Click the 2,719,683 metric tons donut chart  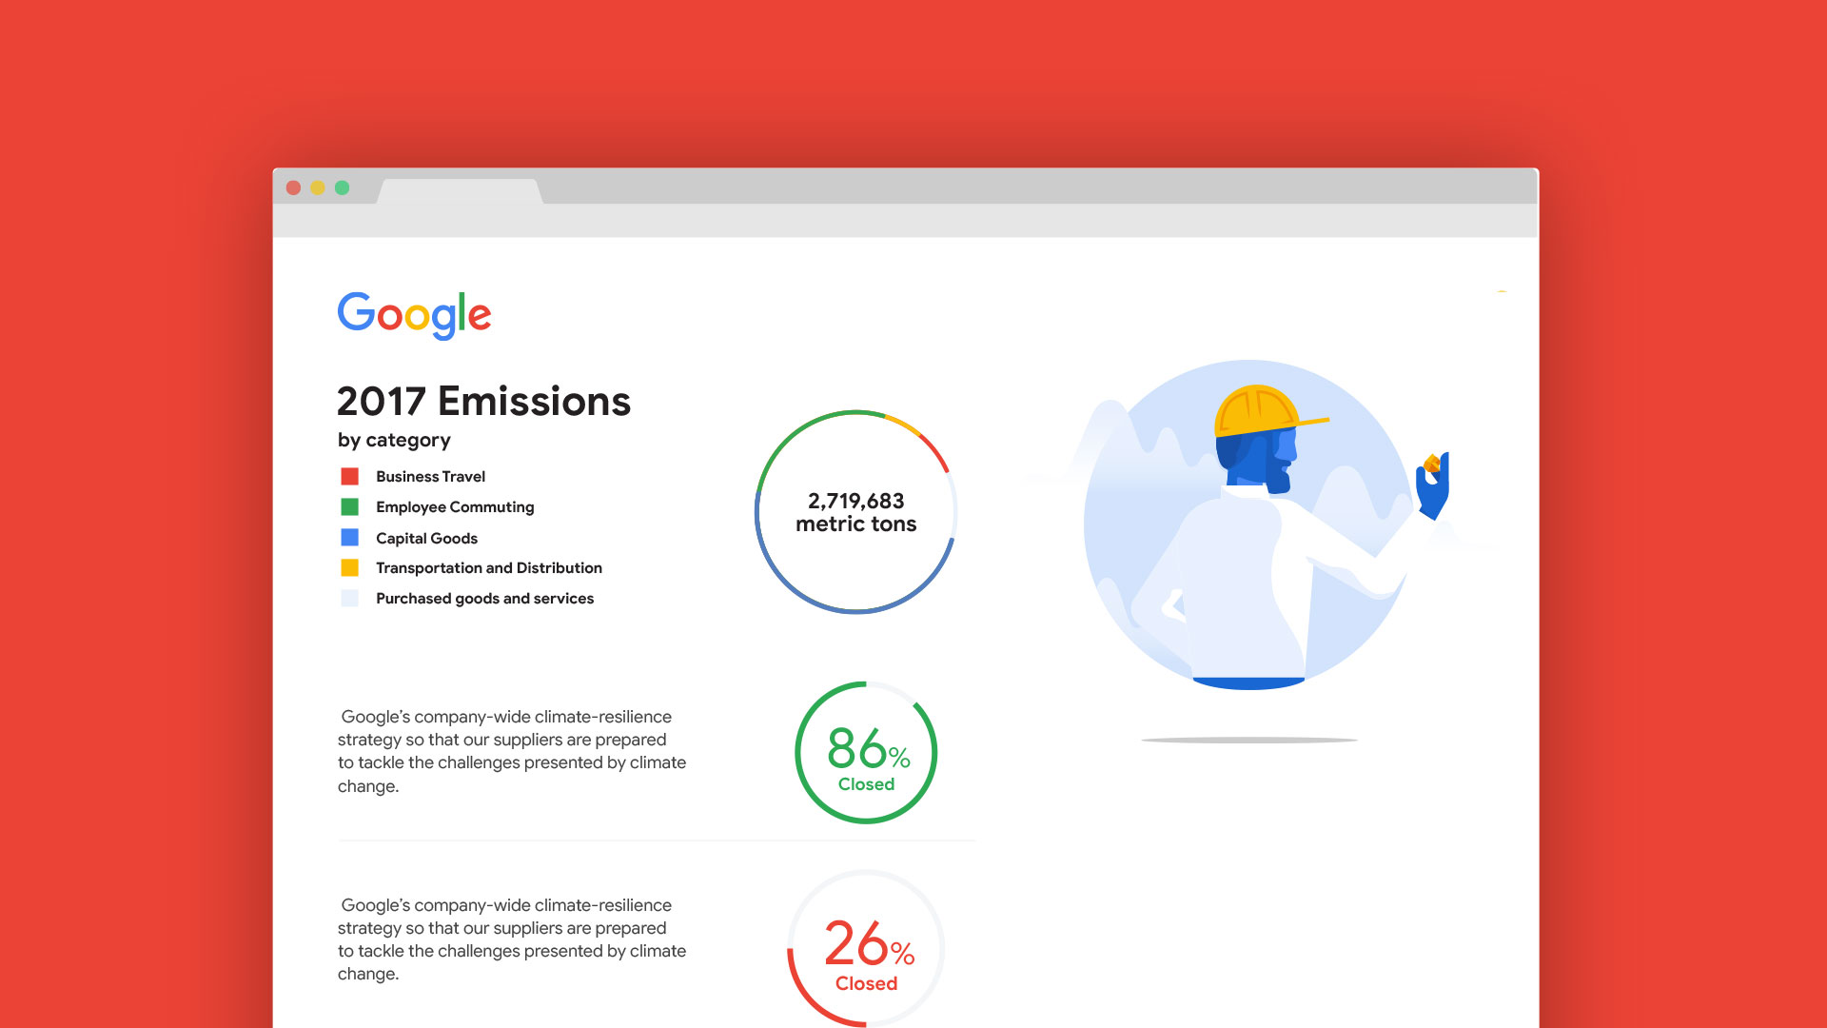pos(855,512)
